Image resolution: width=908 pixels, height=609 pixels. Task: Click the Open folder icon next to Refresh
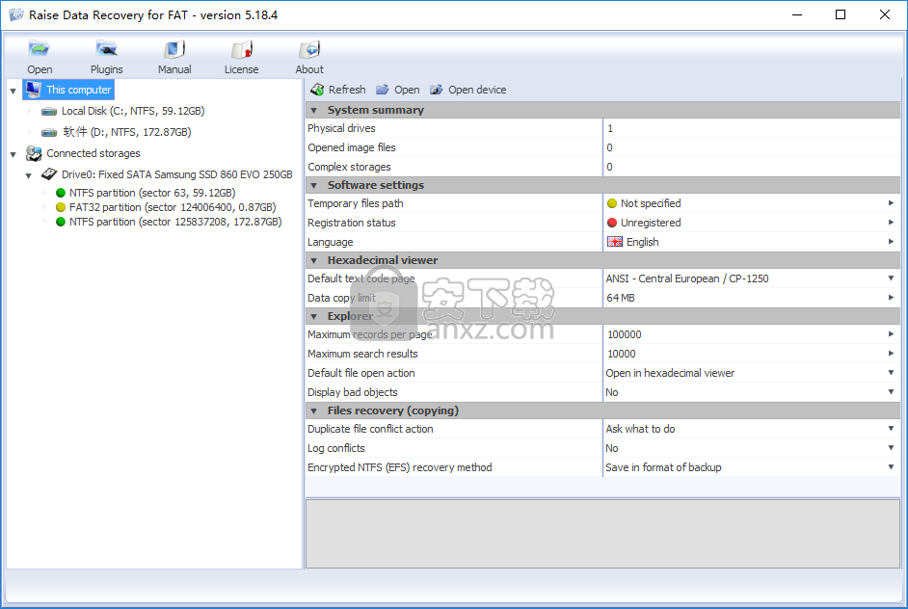pyautogui.click(x=383, y=90)
